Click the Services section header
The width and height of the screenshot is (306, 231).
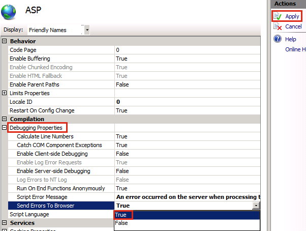click(x=22, y=223)
